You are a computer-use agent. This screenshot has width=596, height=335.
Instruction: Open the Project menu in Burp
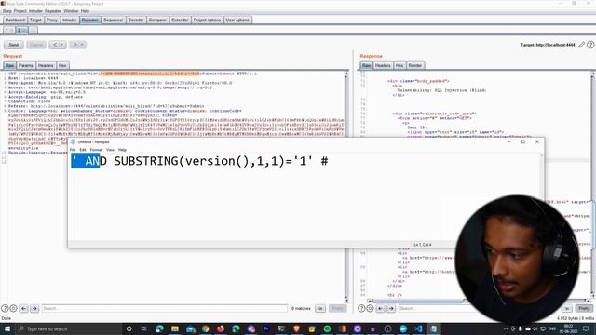click(20, 11)
